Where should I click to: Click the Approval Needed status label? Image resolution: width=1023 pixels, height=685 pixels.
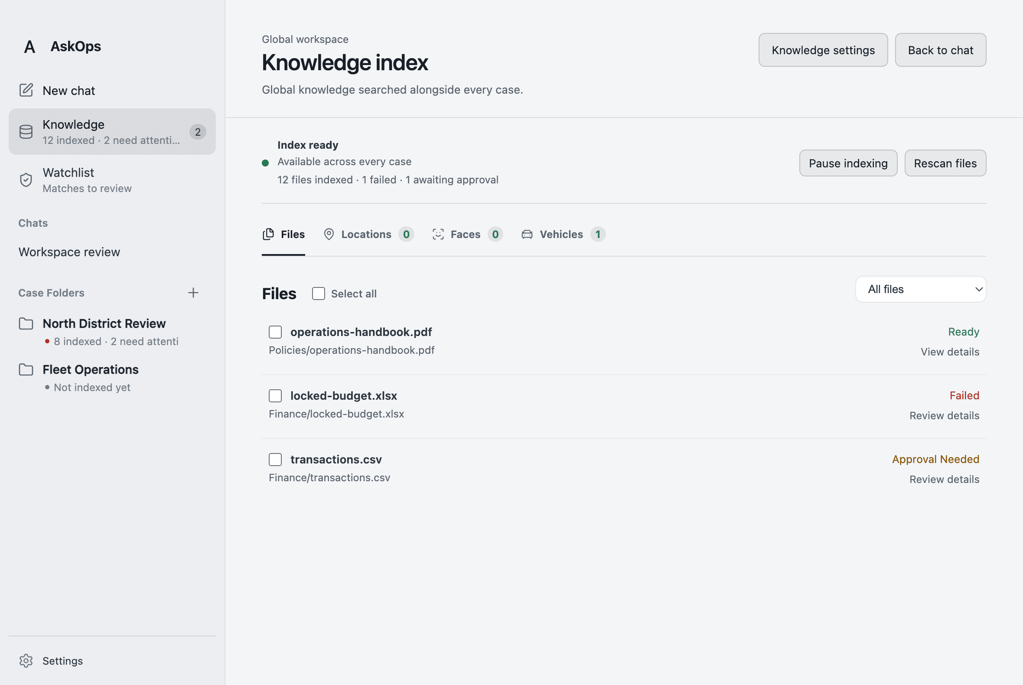[935, 459]
